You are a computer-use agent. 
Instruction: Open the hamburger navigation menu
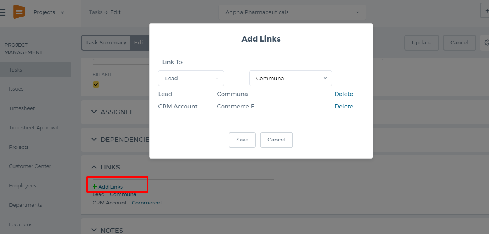[3, 12]
